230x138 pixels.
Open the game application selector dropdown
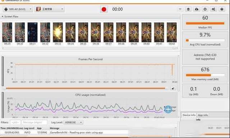pyautogui.click(x=50, y=9)
